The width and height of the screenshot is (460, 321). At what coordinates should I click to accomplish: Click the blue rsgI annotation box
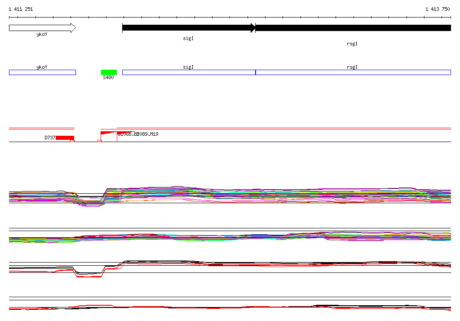(353, 72)
